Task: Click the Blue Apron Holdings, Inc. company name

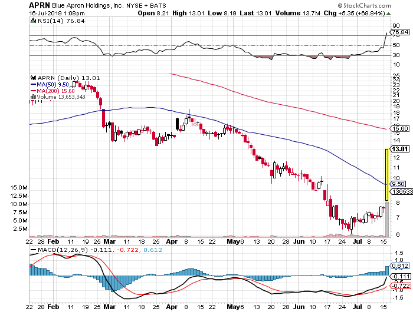Action: click(88, 5)
